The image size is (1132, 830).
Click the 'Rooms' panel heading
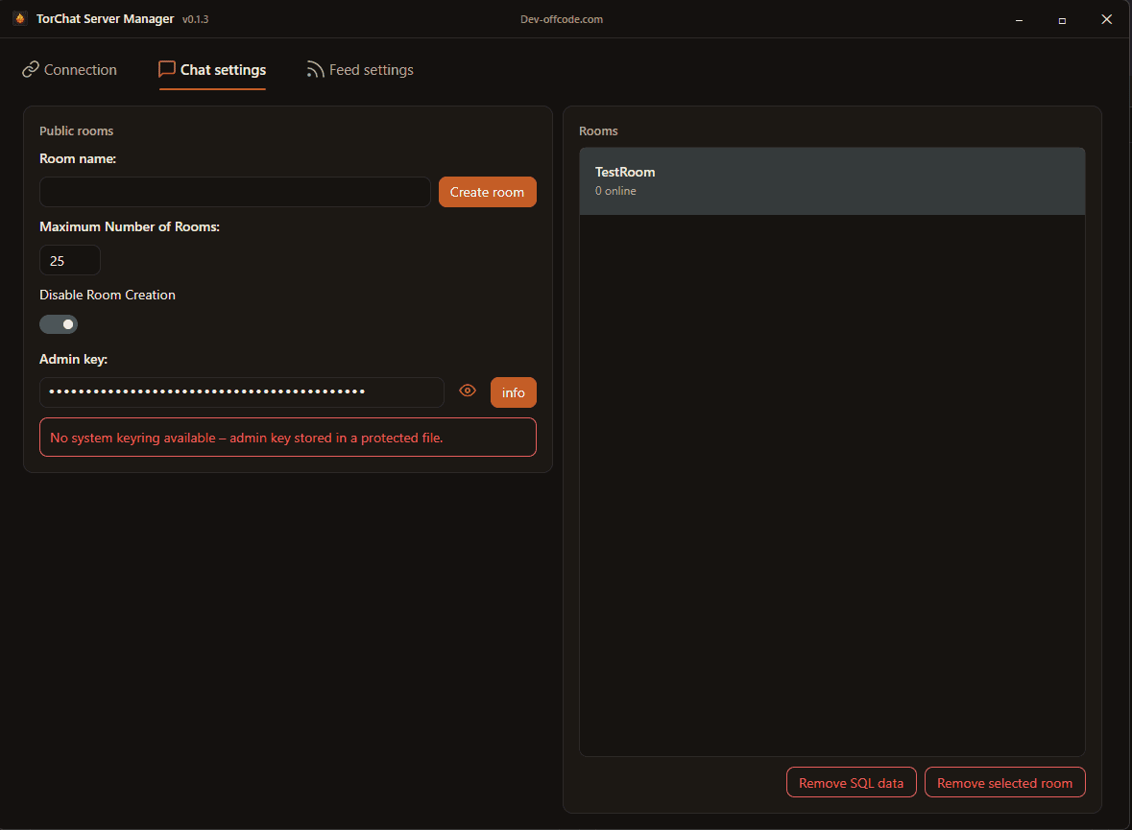click(x=598, y=130)
